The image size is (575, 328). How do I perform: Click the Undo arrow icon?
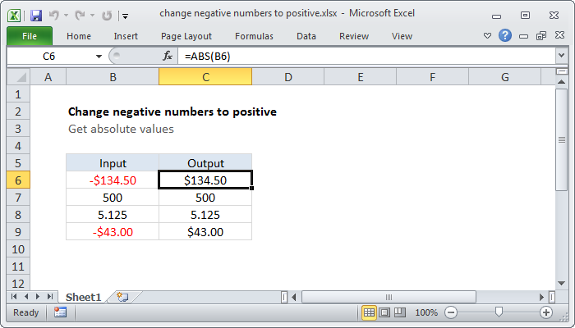(55, 14)
